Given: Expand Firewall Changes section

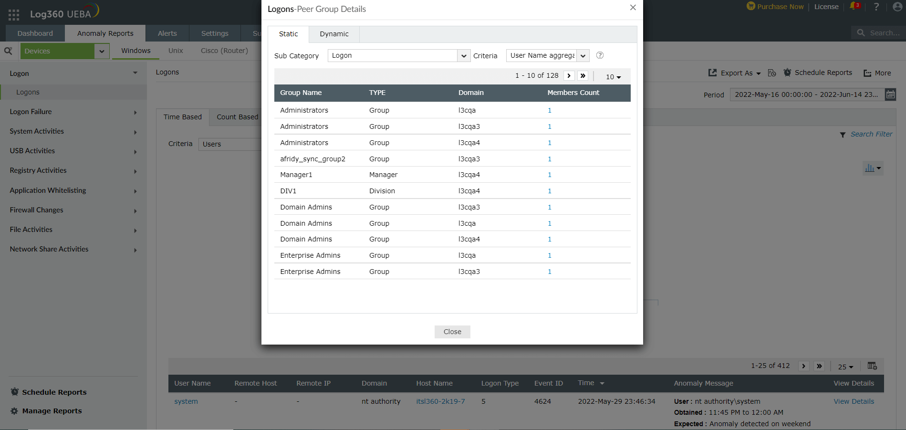Looking at the screenshot, I should coord(135,211).
